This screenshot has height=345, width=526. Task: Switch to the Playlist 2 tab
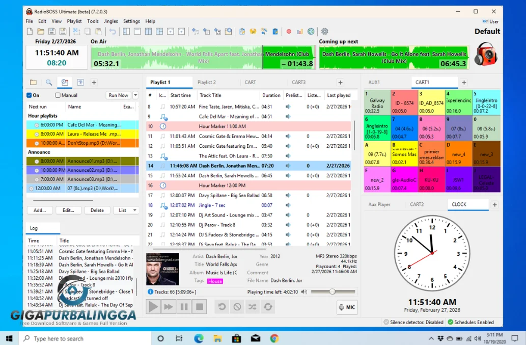[207, 82]
